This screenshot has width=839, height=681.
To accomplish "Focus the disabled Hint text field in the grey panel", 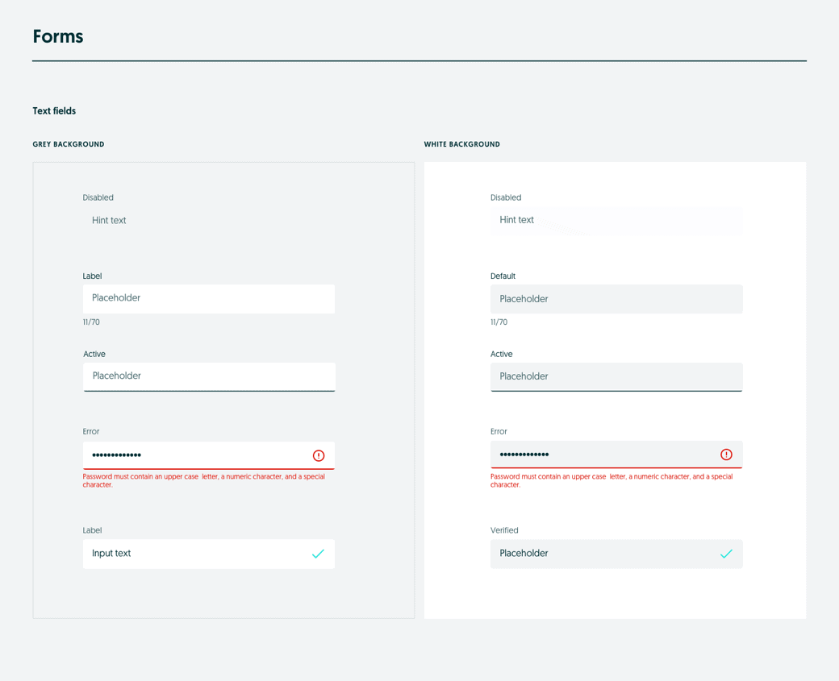I will (208, 220).
